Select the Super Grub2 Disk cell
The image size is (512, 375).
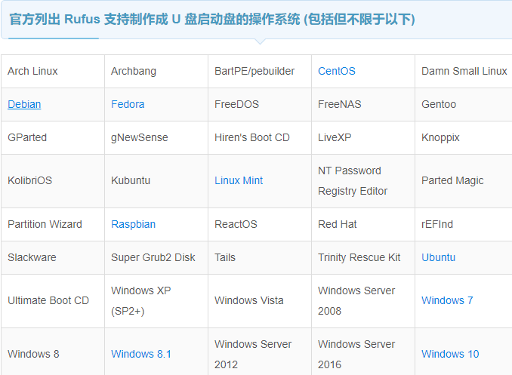click(156, 257)
